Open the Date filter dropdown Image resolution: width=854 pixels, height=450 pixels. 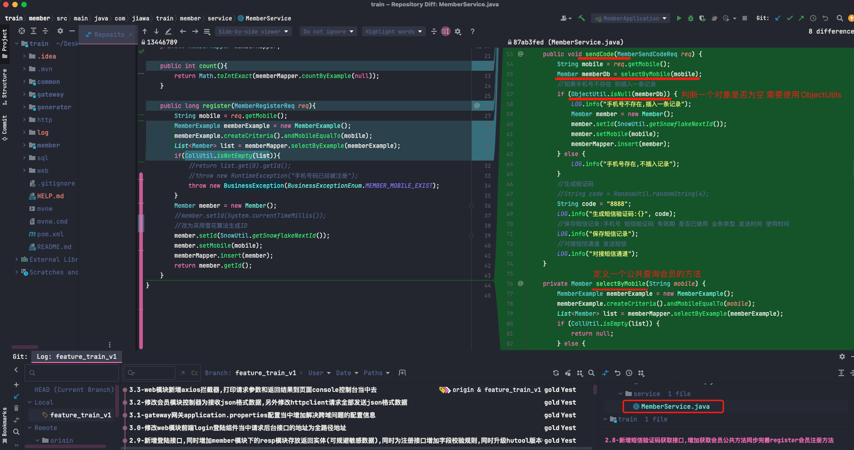click(347, 373)
